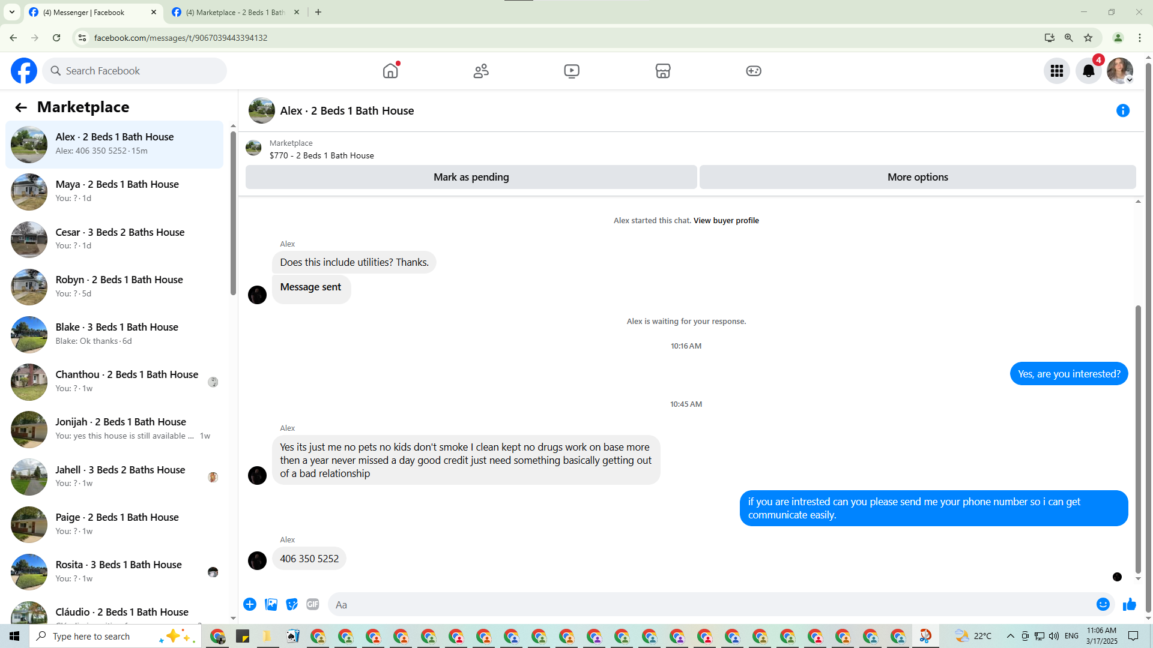Open the Cláudio · 2 Beds 1 Bath House chat
The width and height of the screenshot is (1153, 648).
114,611
